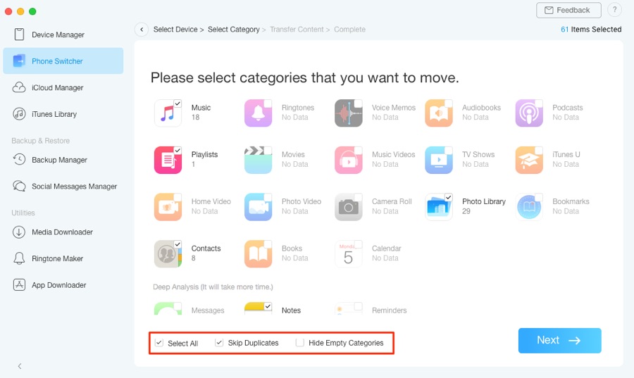Click the Books icon
The width and height of the screenshot is (634, 378).
(258, 253)
